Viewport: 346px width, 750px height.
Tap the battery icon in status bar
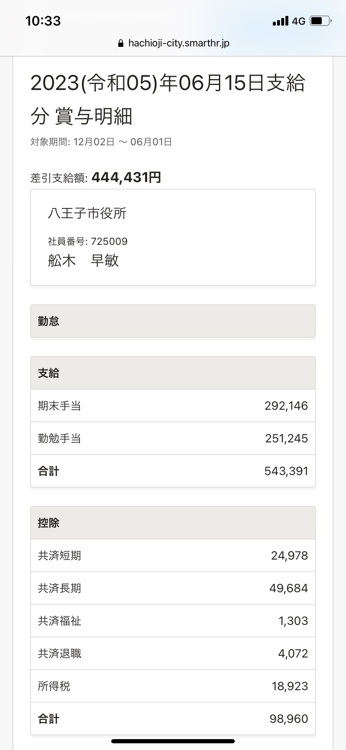tap(321, 21)
